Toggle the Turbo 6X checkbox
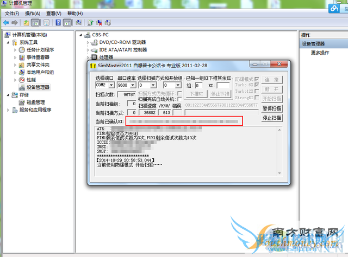Viewport: 348px width, 257px height. (x=257, y=85)
